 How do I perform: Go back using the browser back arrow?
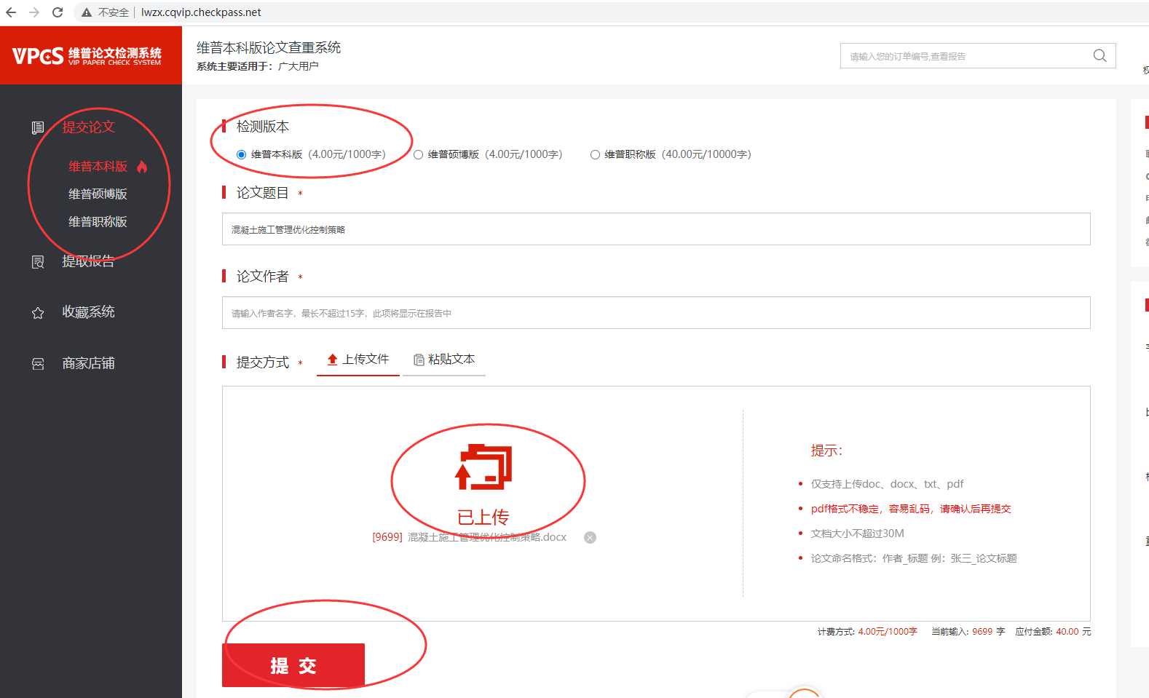[11, 12]
